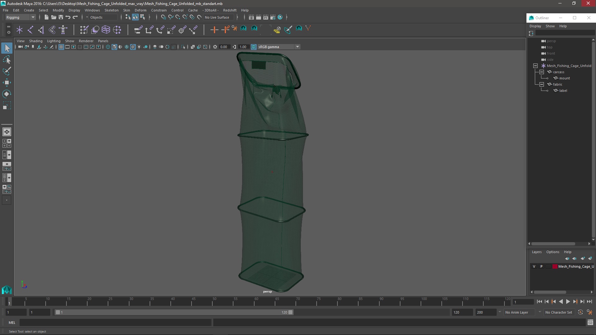Go to the start of playback range
Image resolution: width=596 pixels, height=335 pixels.
coord(539,301)
